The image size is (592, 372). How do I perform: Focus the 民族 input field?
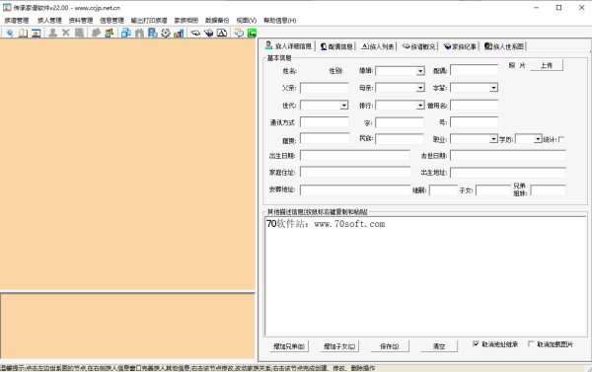pos(400,138)
